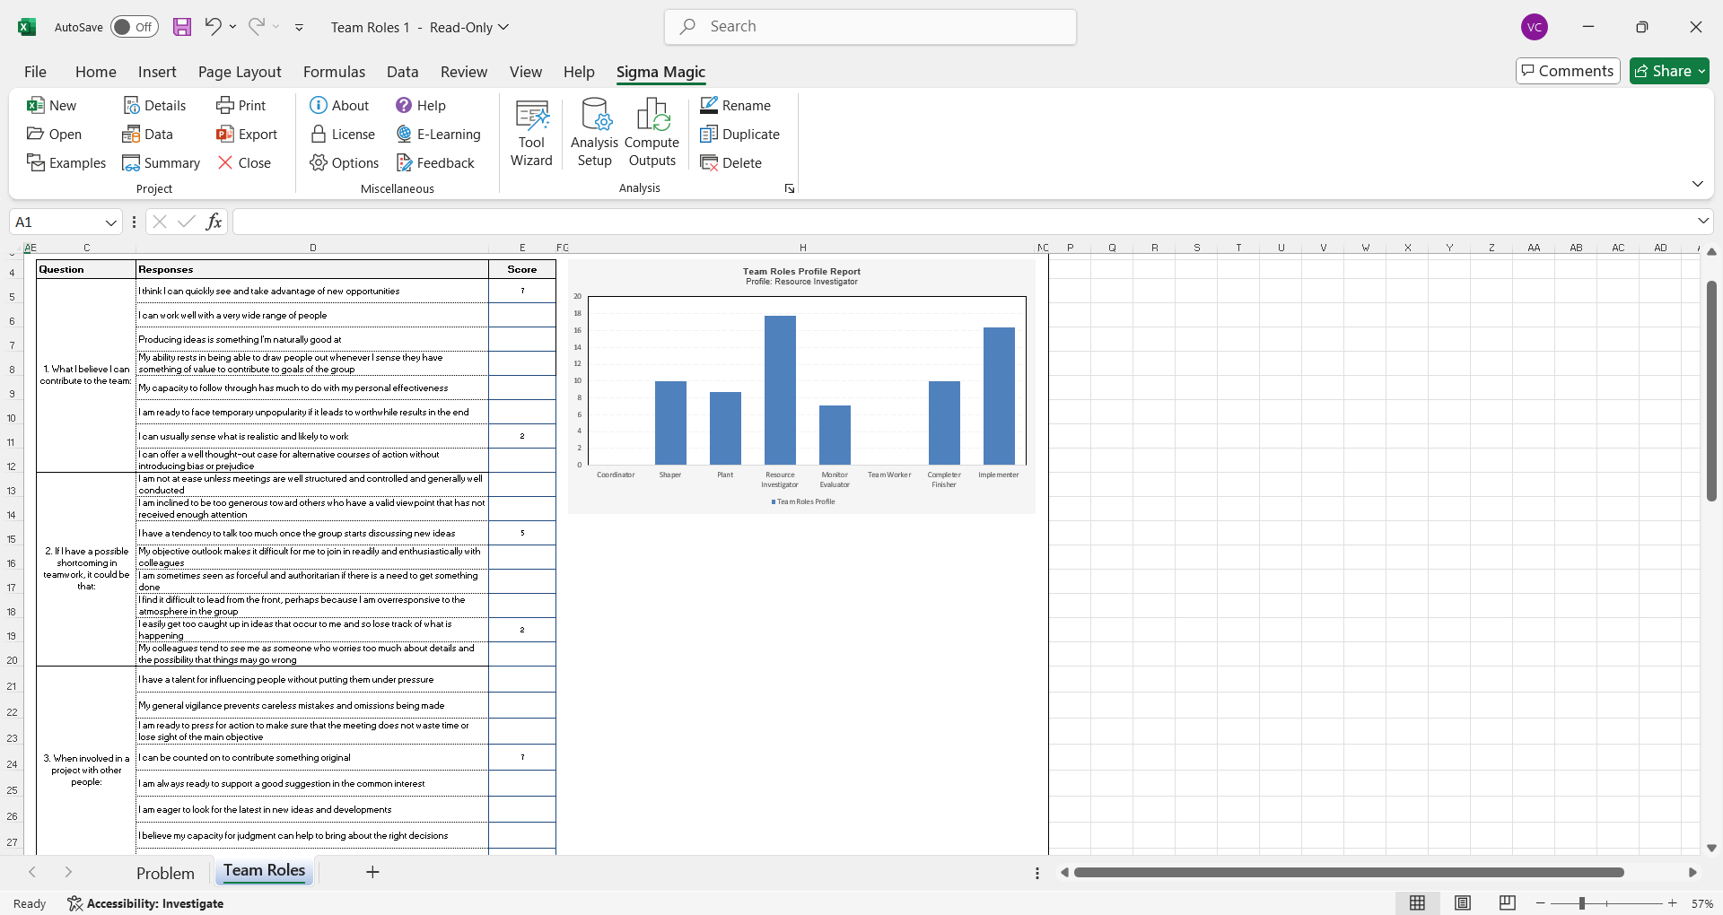
Task: Switch to the Home tab
Action: tap(96, 72)
